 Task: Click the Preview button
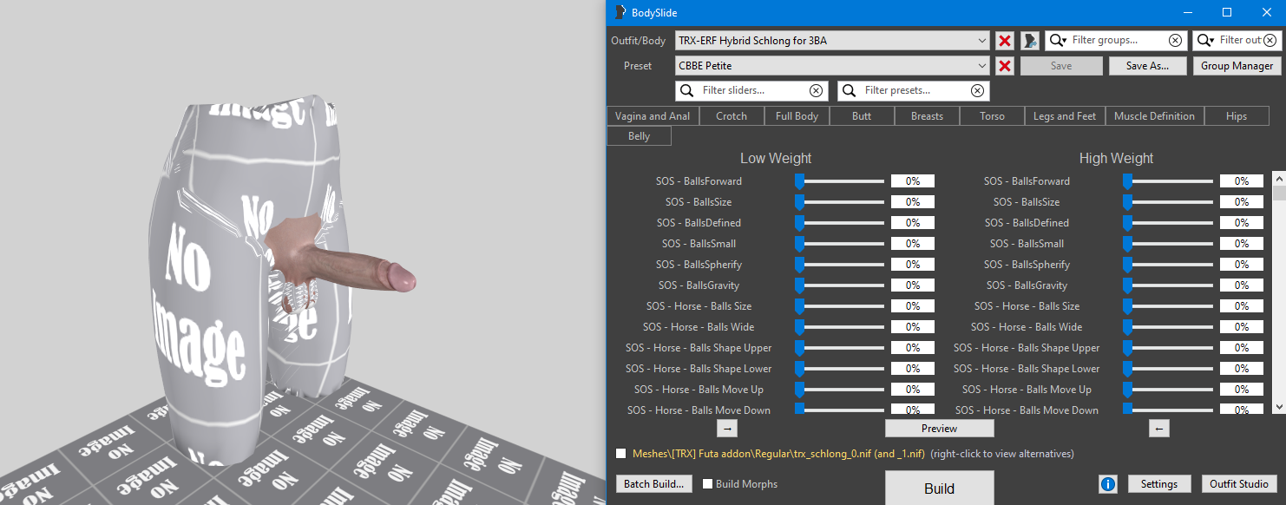pos(939,429)
